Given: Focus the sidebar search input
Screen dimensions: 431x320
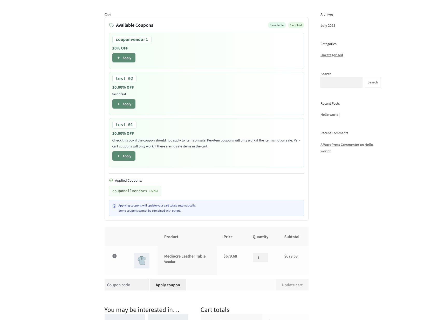Looking at the screenshot, I should pos(341,82).
